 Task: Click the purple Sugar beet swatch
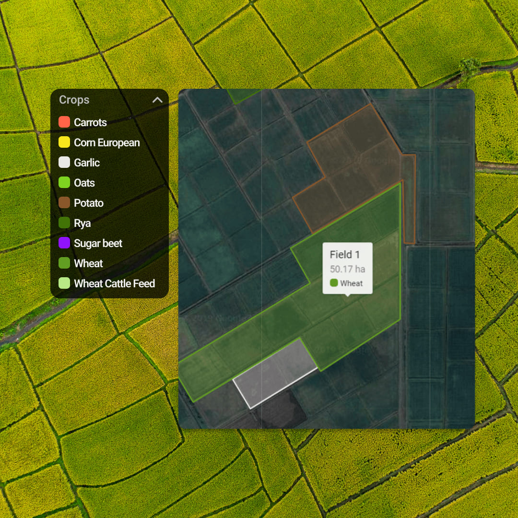coord(64,243)
